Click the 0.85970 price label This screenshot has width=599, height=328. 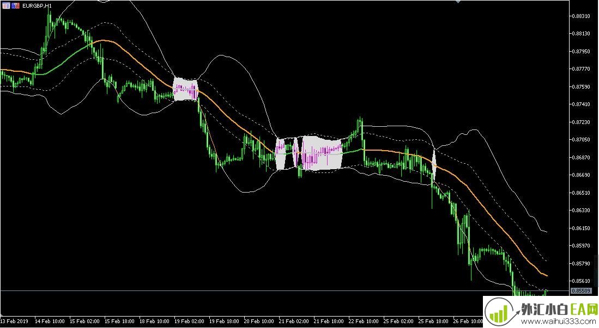click(x=581, y=246)
